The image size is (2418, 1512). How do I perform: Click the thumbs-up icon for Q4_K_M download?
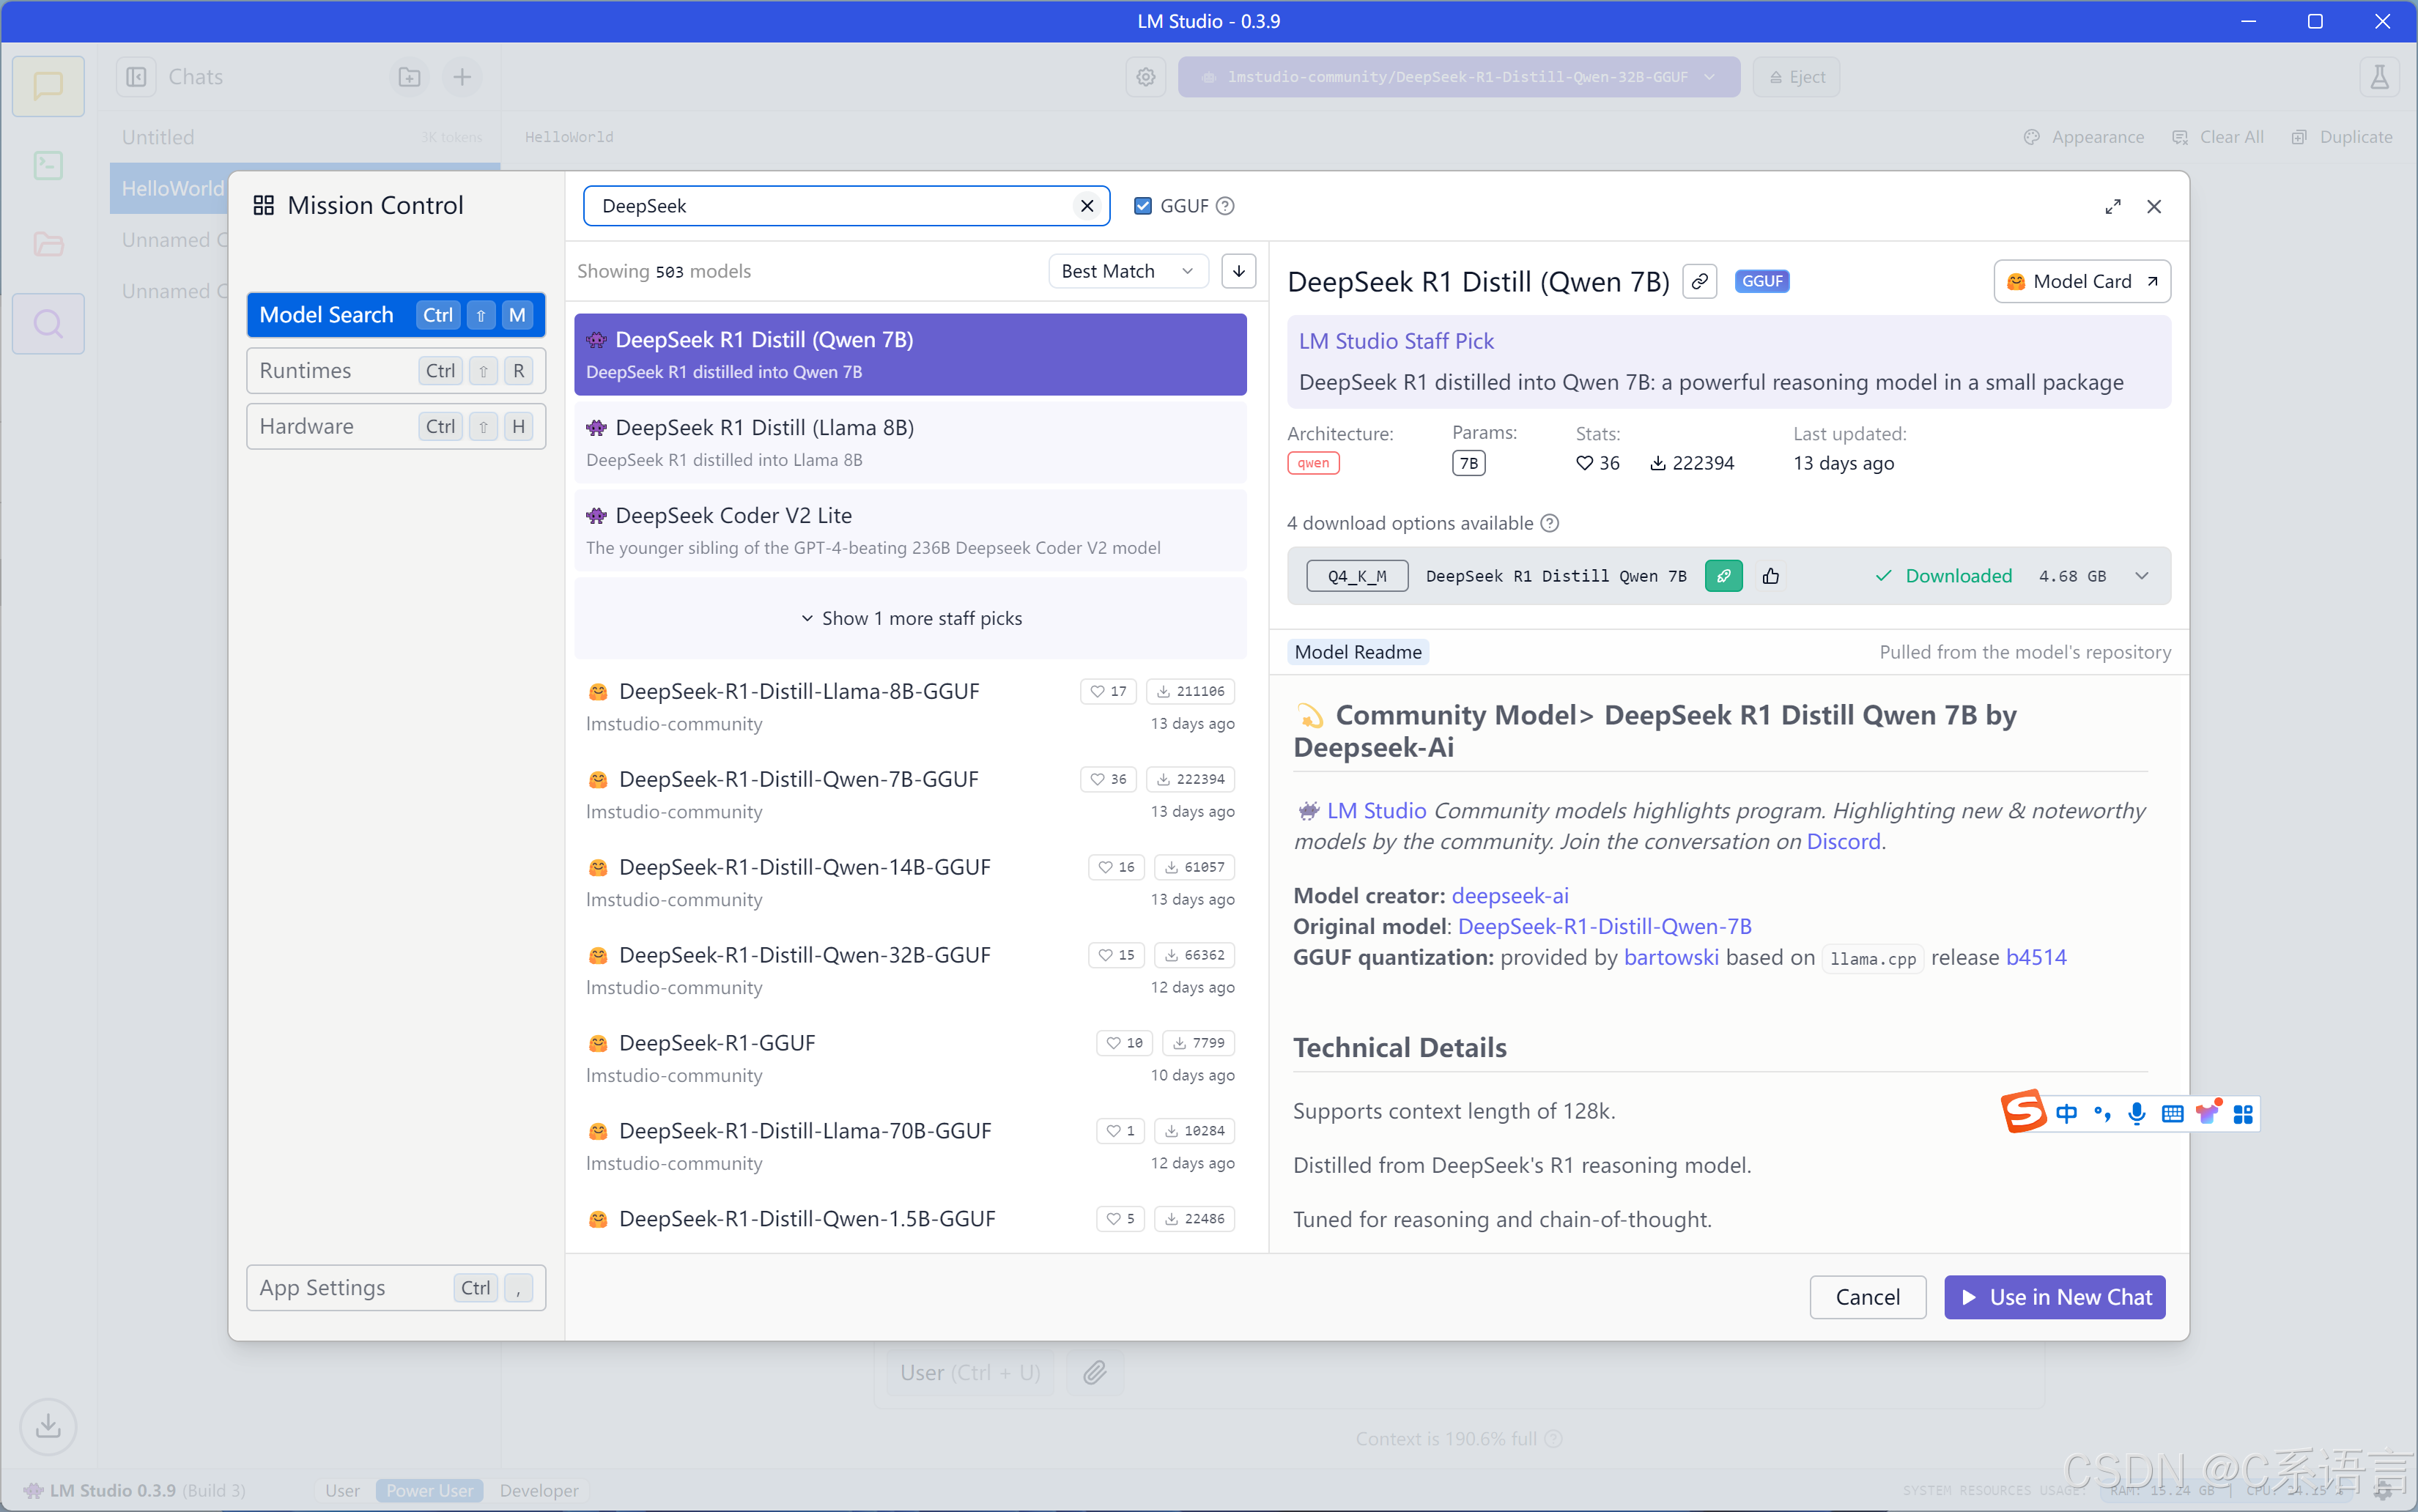coord(1771,576)
